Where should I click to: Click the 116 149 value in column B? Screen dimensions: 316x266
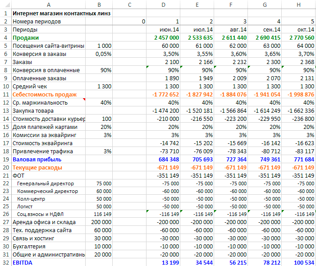[99, 214]
